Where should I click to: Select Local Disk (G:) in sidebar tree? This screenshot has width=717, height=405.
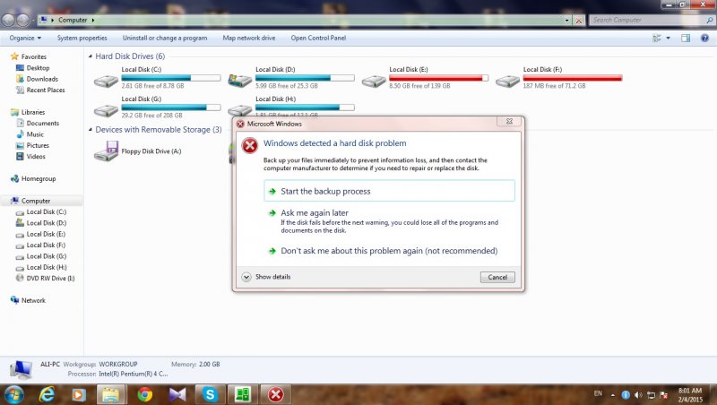click(41, 256)
